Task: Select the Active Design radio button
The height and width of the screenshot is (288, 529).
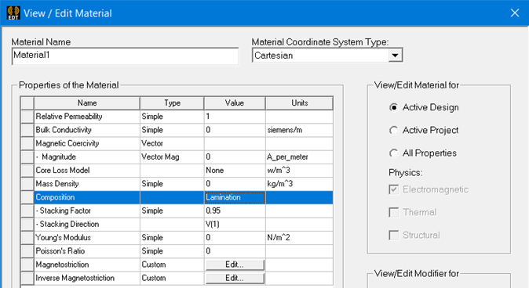Action: tap(393, 107)
